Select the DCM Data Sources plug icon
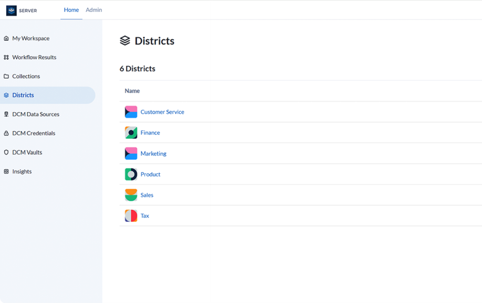Screen dimensions: 482x303 pos(6,114)
